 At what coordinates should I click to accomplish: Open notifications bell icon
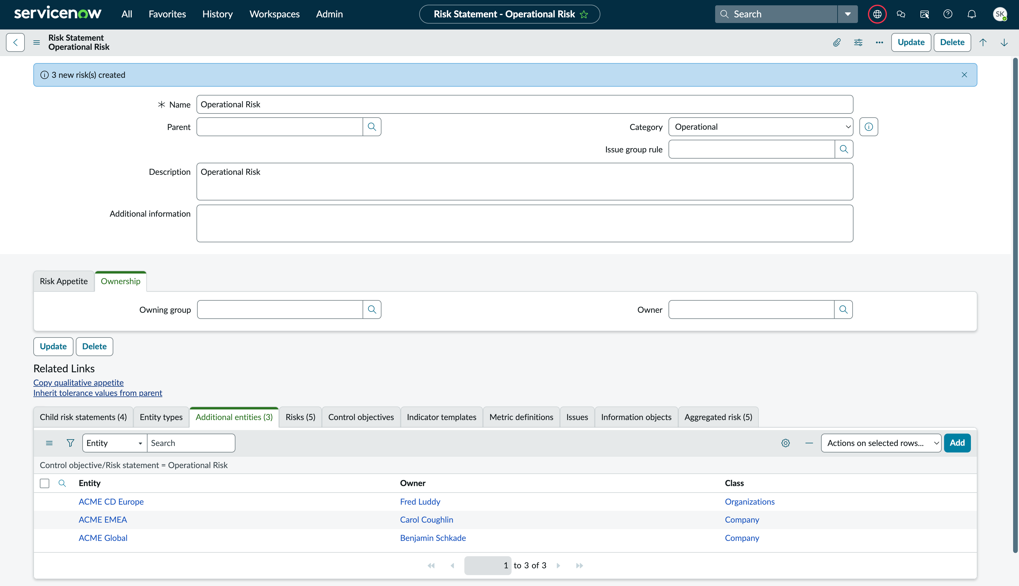[x=972, y=14]
